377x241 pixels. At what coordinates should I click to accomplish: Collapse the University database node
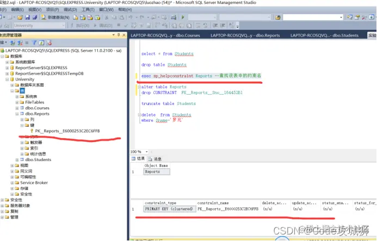(7, 79)
